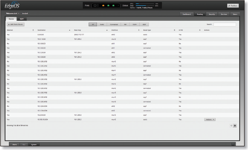
Task: Open Actions dropdown for 10.100.10.0/24 route
Action: pyautogui.click(x=210, y=120)
